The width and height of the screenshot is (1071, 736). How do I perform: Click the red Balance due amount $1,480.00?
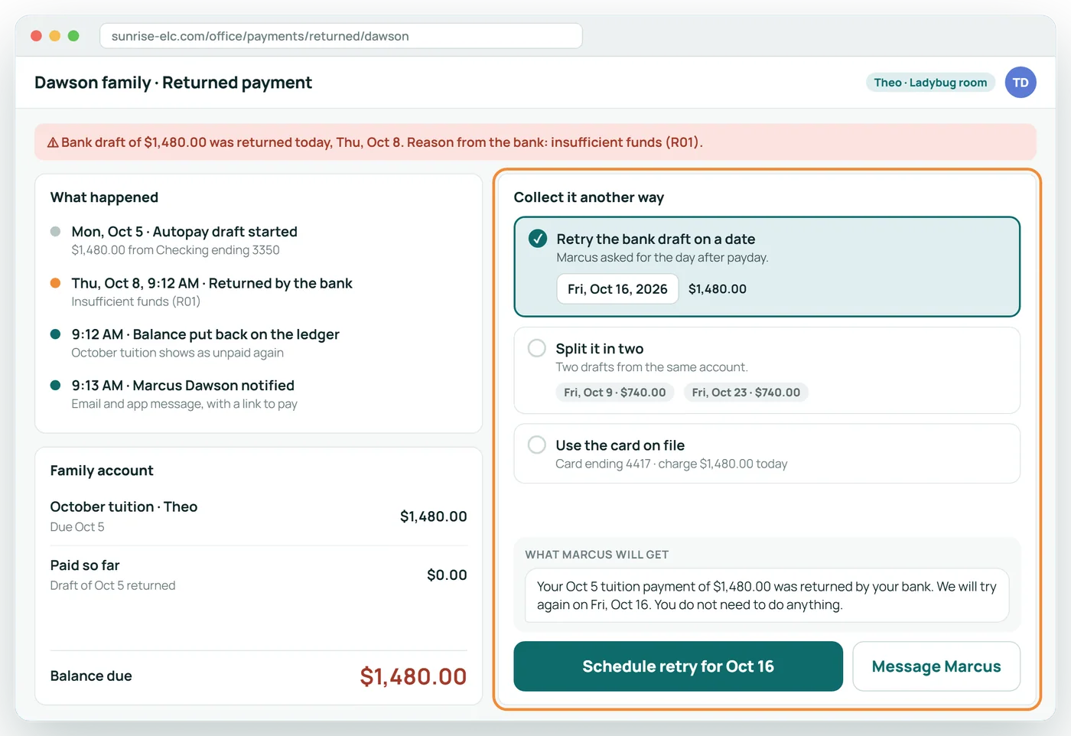(413, 676)
